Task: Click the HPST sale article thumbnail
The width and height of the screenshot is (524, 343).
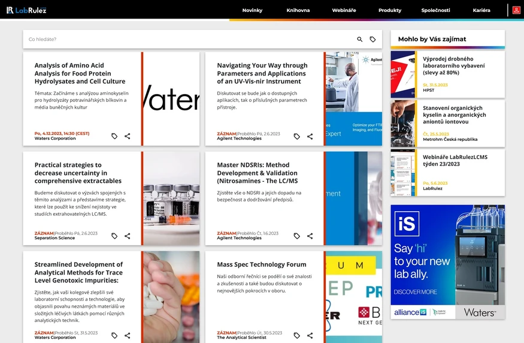Action: 402,74
